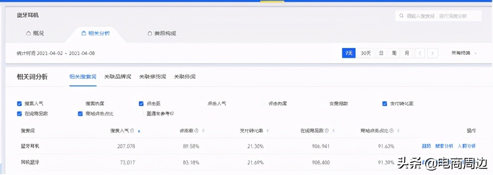Enable the 搜索热度 metric option
Viewport: 493px width, 175px height.
tap(95, 103)
